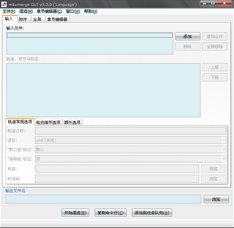Click the 追加合并 button
Screen dimensions: 234x228
click(215, 36)
